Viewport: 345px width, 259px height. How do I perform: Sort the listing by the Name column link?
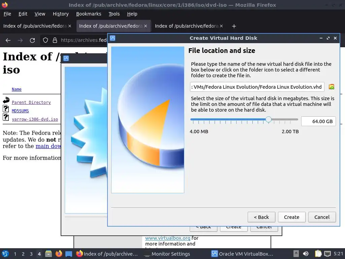click(x=17, y=89)
